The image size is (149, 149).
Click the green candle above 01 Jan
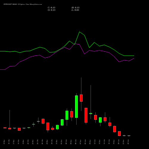(62, 122)
